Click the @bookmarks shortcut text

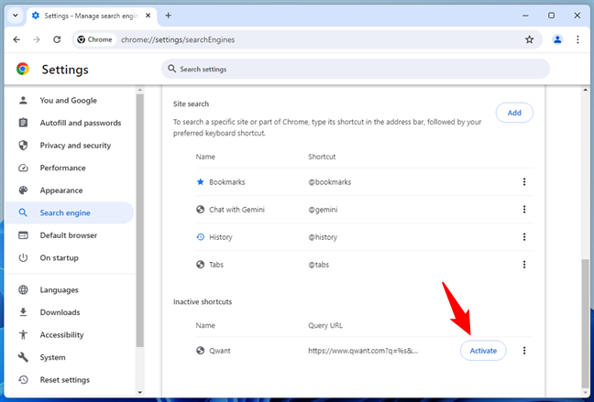[330, 182]
